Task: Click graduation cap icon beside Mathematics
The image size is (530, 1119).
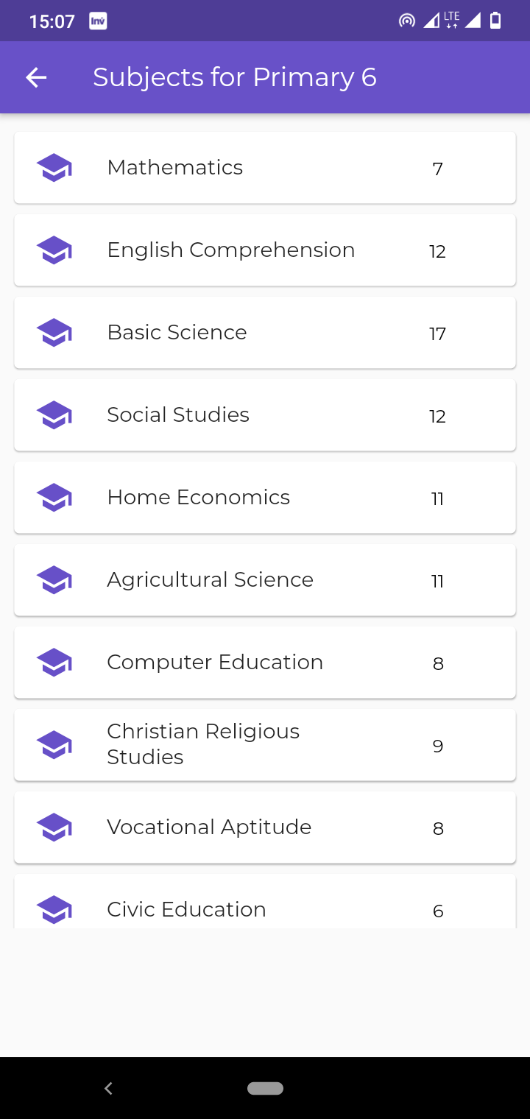Action: (54, 168)
